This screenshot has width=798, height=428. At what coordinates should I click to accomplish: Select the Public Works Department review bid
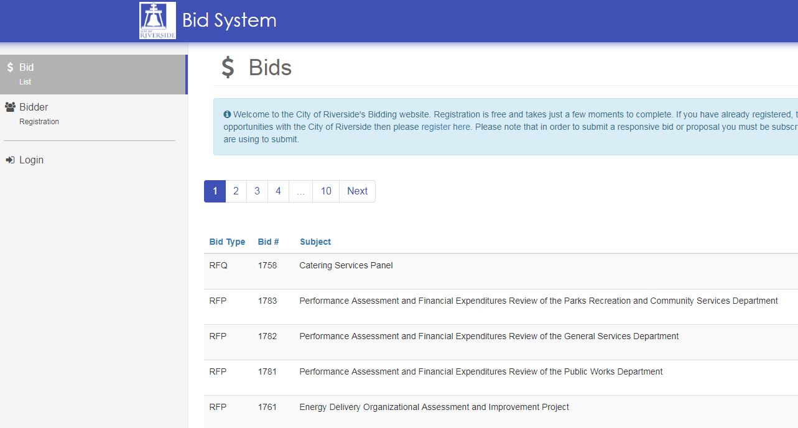pos(481,371)
